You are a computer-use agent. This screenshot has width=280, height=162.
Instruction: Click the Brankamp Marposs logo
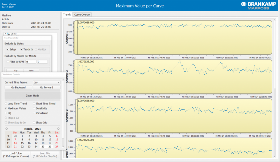tap(258, 6)
